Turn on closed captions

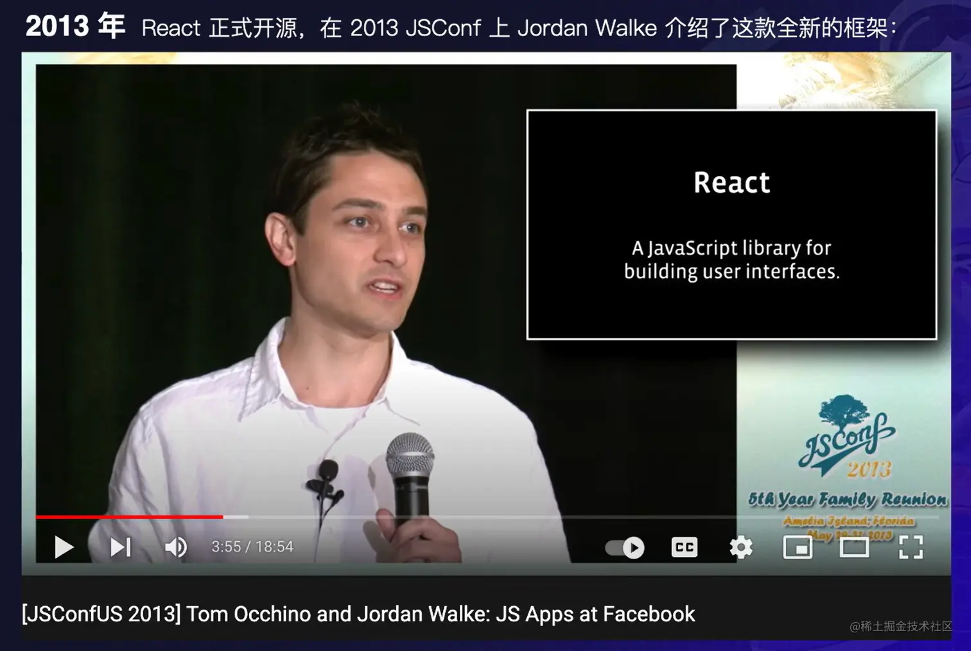tap(685, 548)
